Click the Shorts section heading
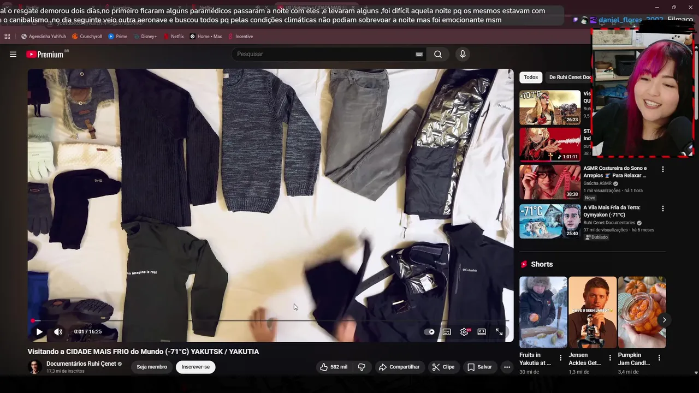 coord(542,264)
